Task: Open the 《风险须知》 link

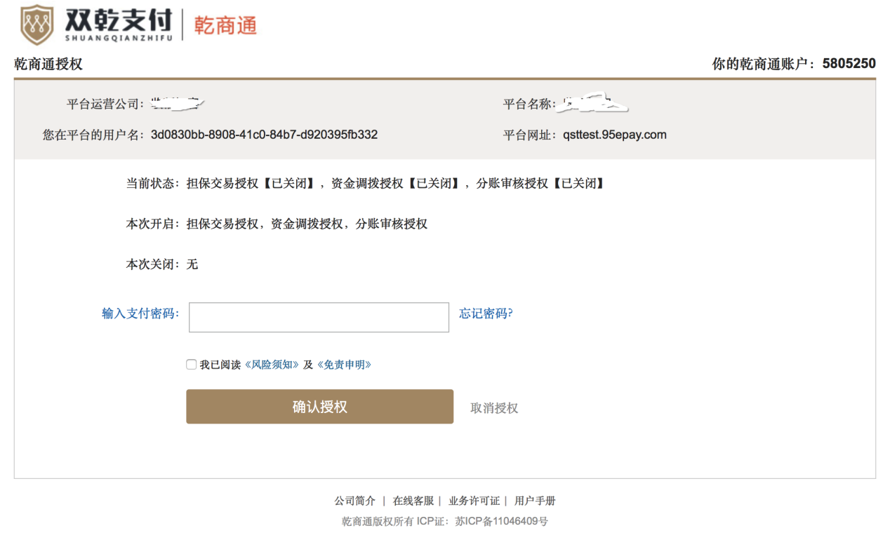Action: click(x=272, y=365)
